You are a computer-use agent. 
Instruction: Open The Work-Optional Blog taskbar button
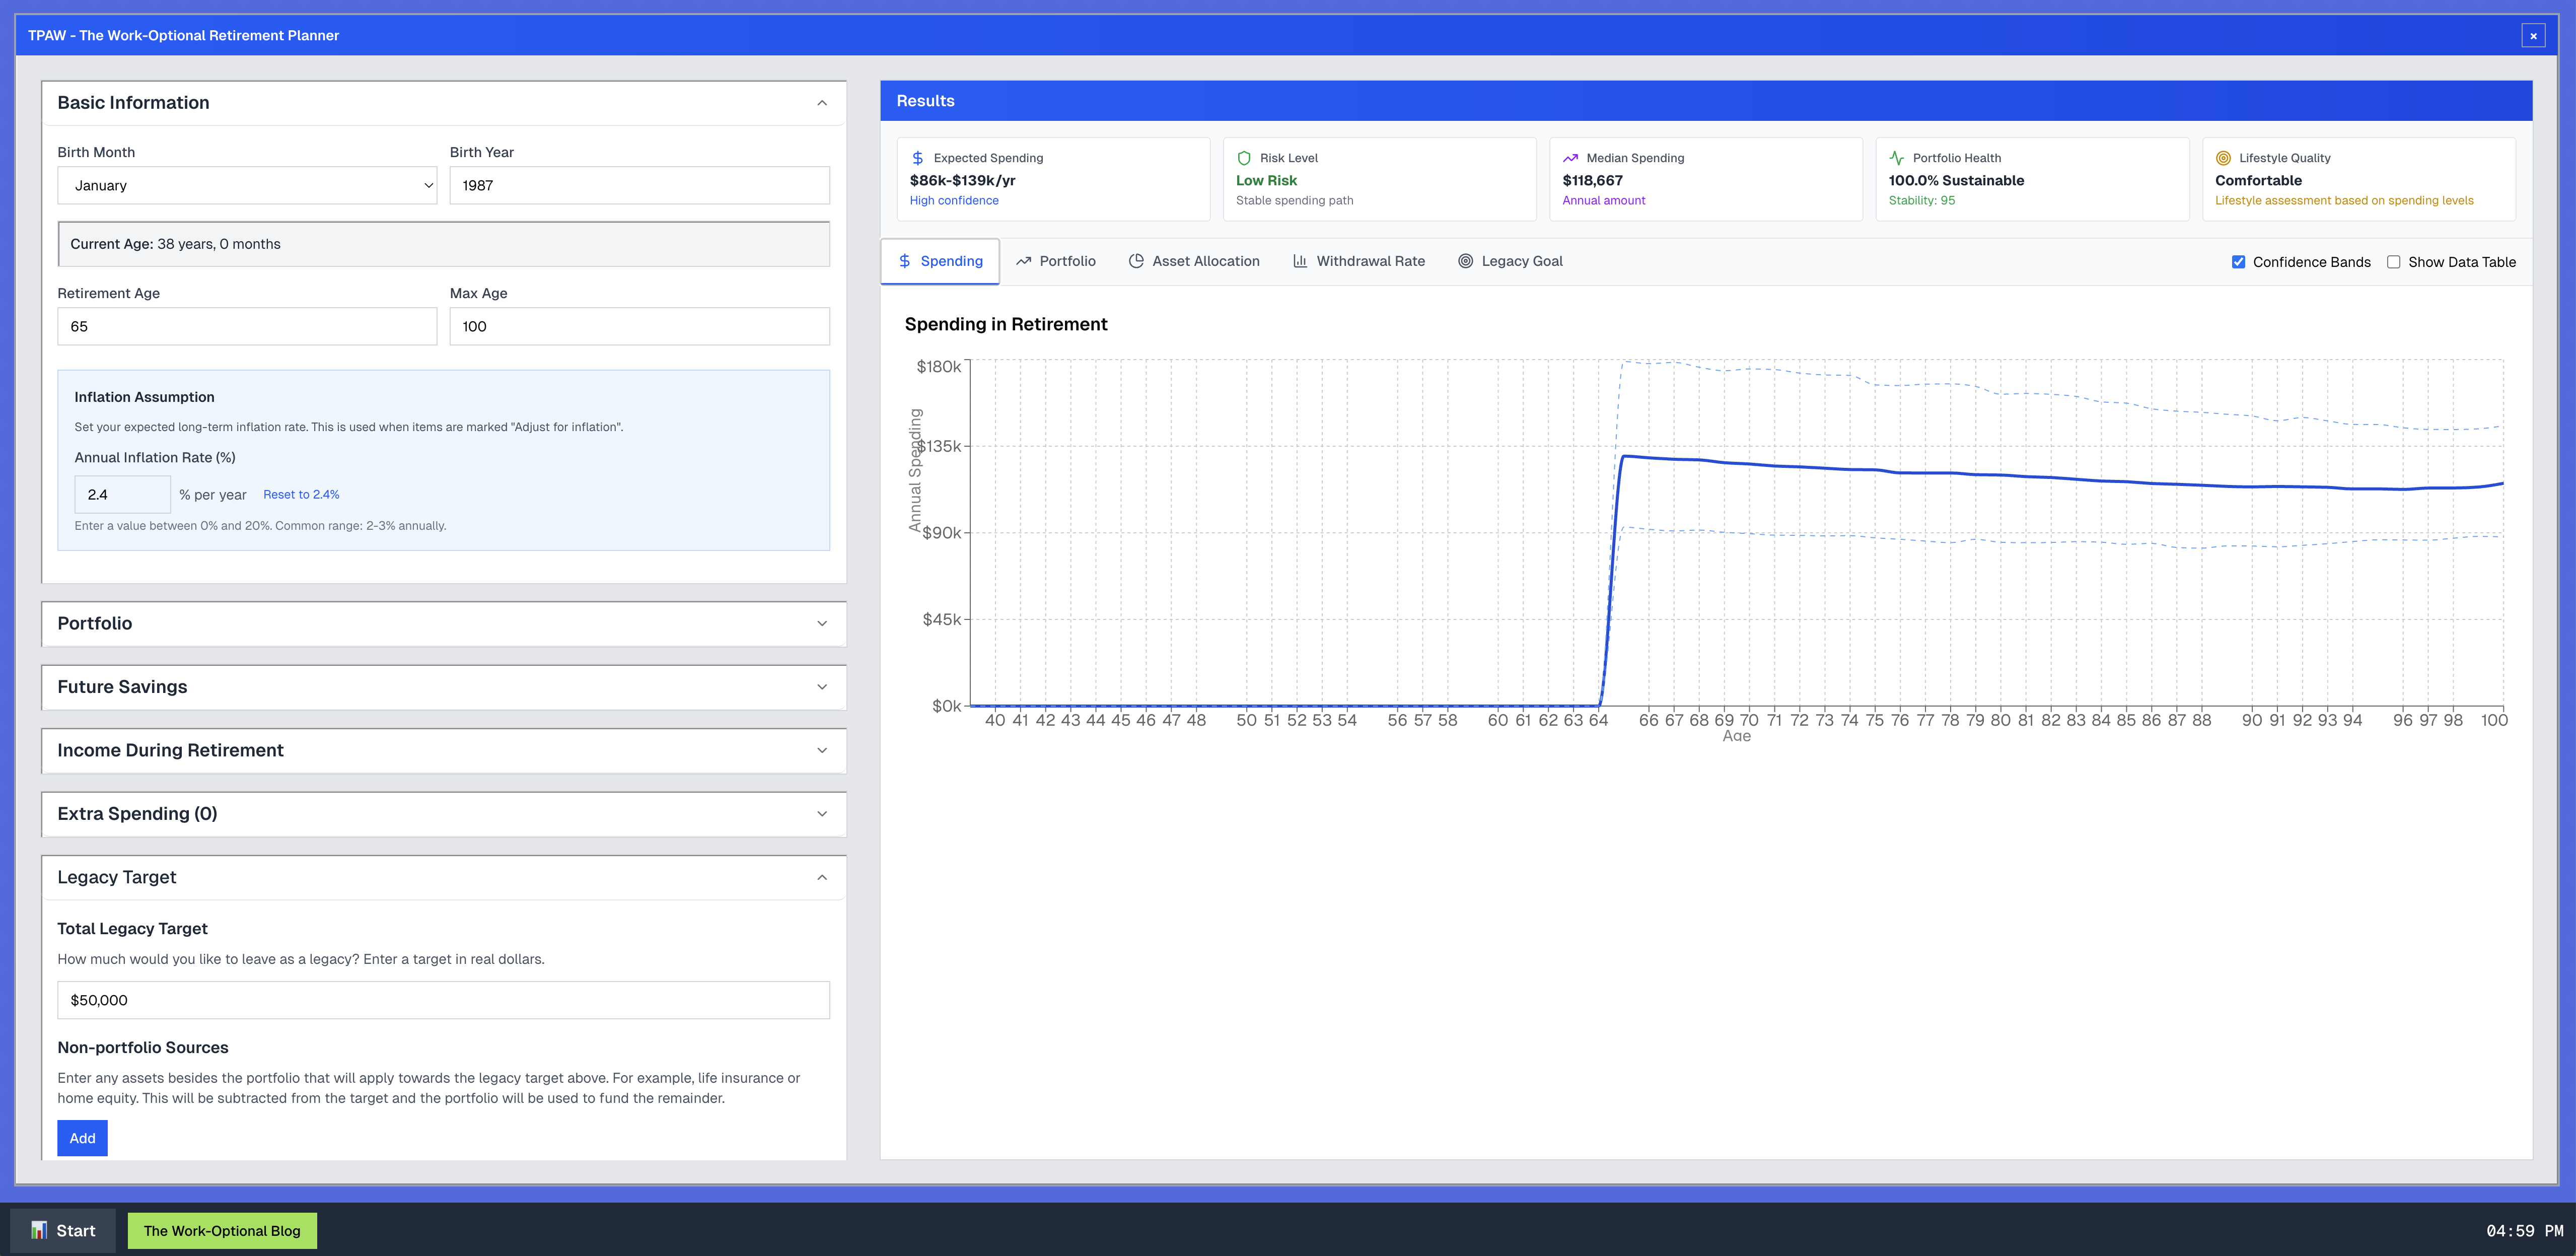tap(222, 1230)
